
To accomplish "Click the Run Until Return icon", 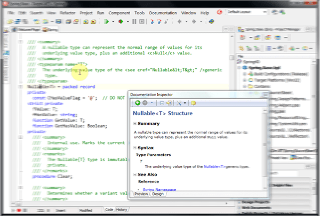I will tap(166, 21).
